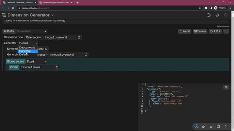Collapse the Generator Default dropdown
This screenshot has width=234, height=131.
(28, 43)
